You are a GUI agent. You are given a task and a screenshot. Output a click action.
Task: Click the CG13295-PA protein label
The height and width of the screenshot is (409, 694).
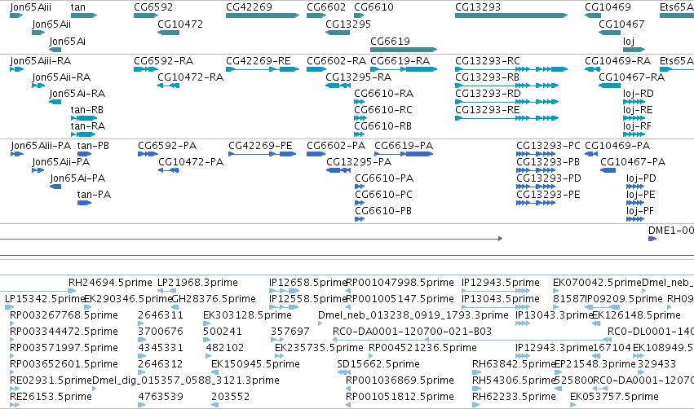click(x=359, y=162)
